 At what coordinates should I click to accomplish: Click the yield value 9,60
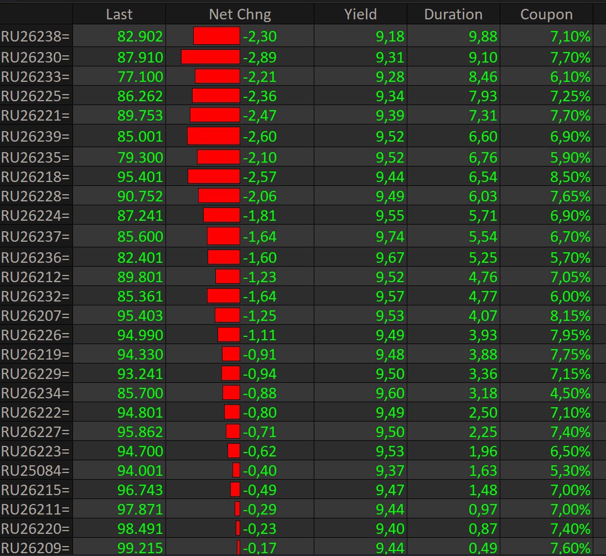[390, 393]
